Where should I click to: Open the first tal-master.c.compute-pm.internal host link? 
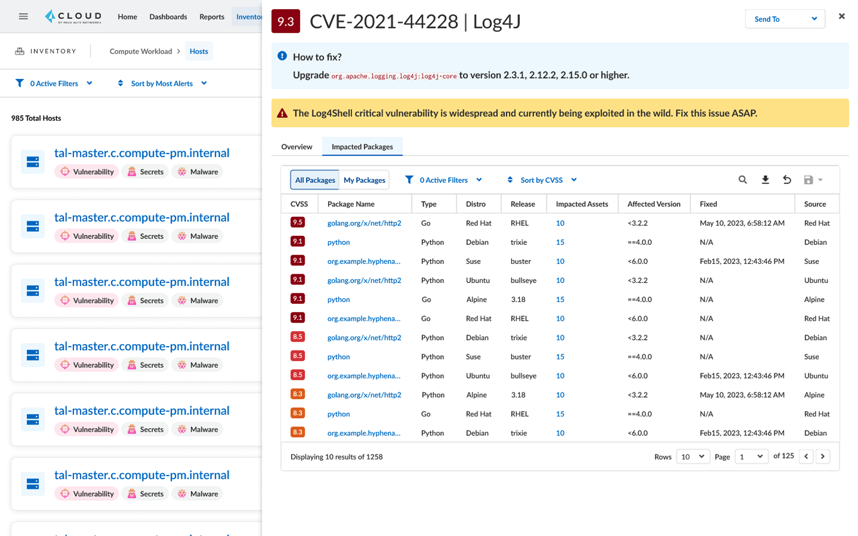(142, 153)
